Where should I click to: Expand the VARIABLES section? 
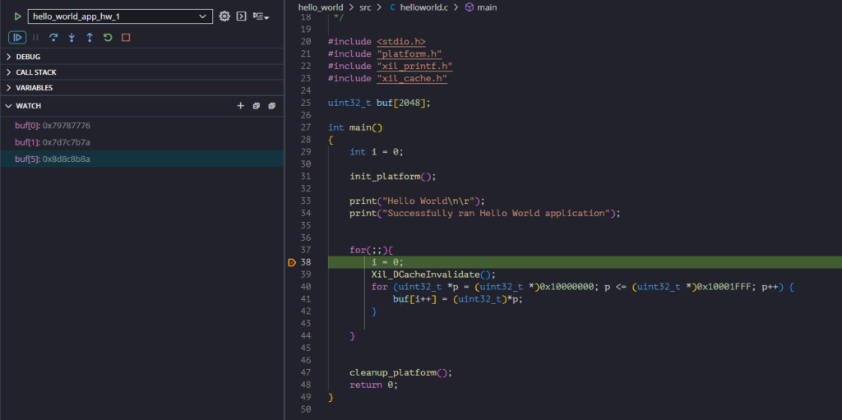point(141,88)
